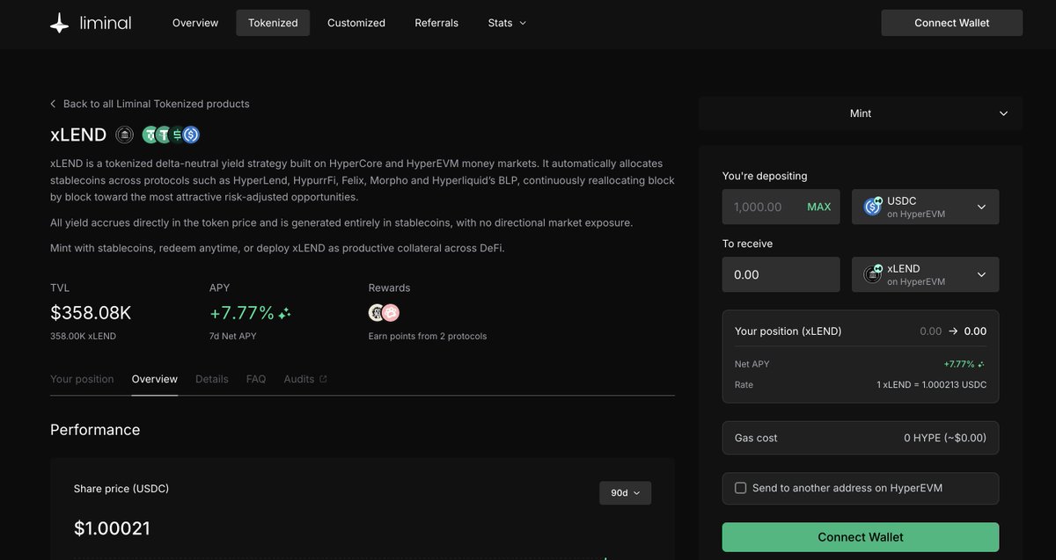This screenshot has width=1056, height=560.
Task: Click the blue USDC coin icon beside xLEND
Action: tap(191, 135)
